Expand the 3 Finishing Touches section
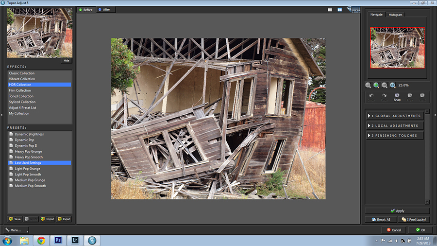Screen dimensions: 437x246 click(394, 136)
